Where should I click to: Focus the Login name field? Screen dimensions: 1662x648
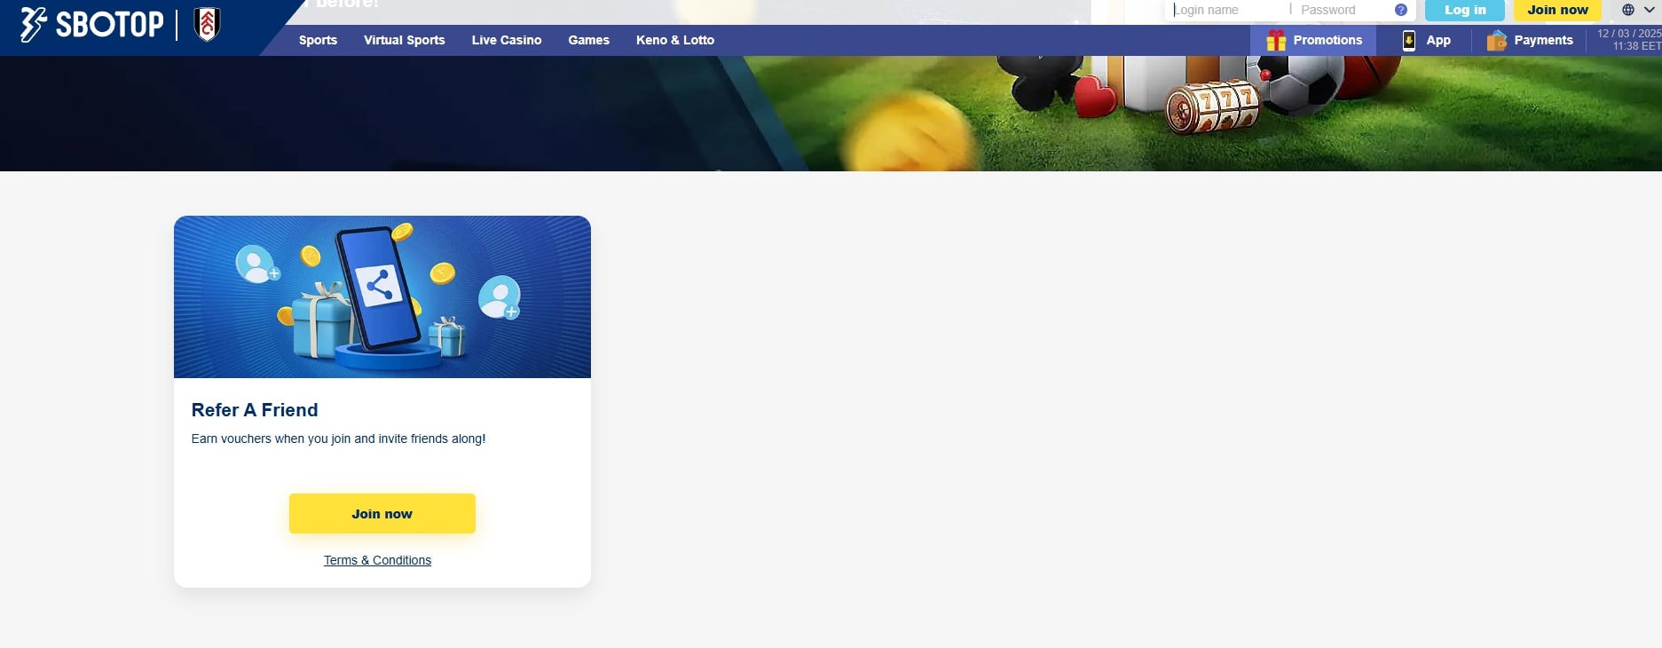pos(1228,10)
